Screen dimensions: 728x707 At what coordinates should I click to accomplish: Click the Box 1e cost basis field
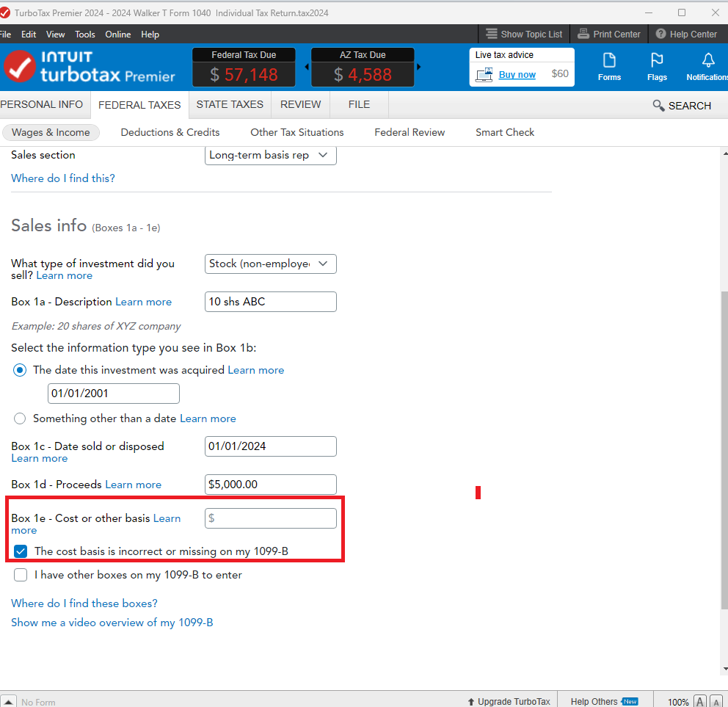270,518
